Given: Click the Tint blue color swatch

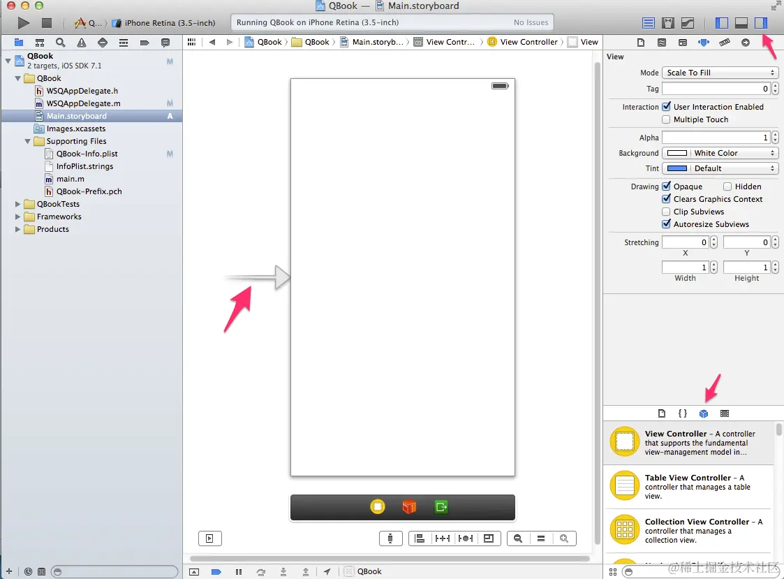Looking at the screenshot, I should point(677,168).
